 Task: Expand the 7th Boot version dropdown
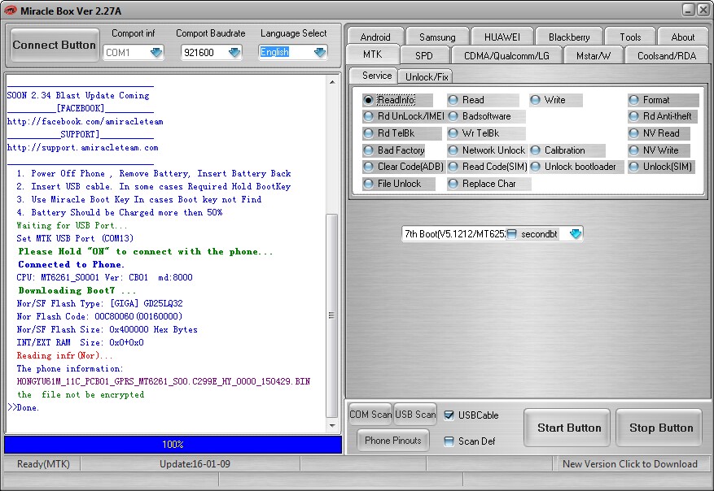tap(575, 234)
